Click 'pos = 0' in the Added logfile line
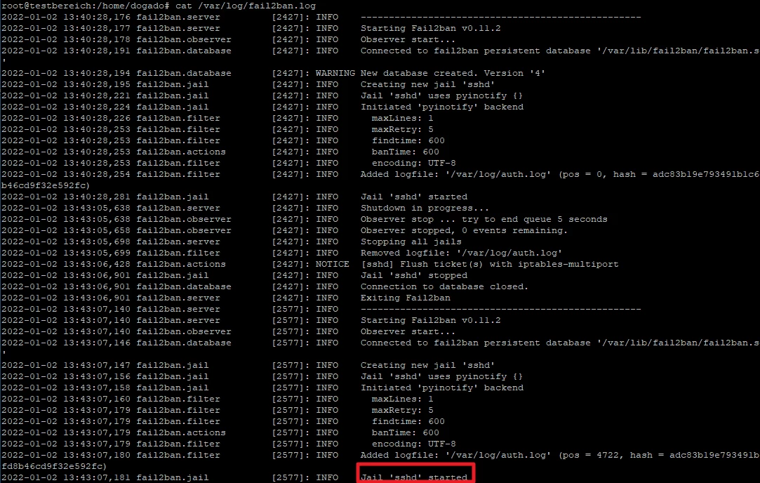760x483 pixels. click(x=582, y=174)
